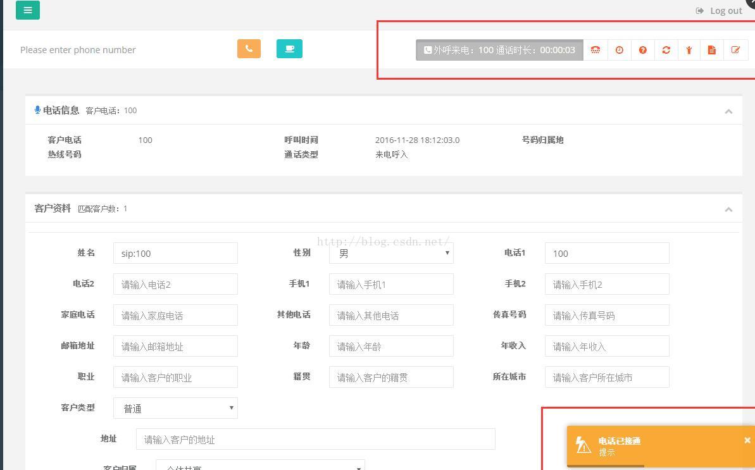Screen dimensions: 755x470
Task: Focus the phone number input field
Action: (120, 49)
